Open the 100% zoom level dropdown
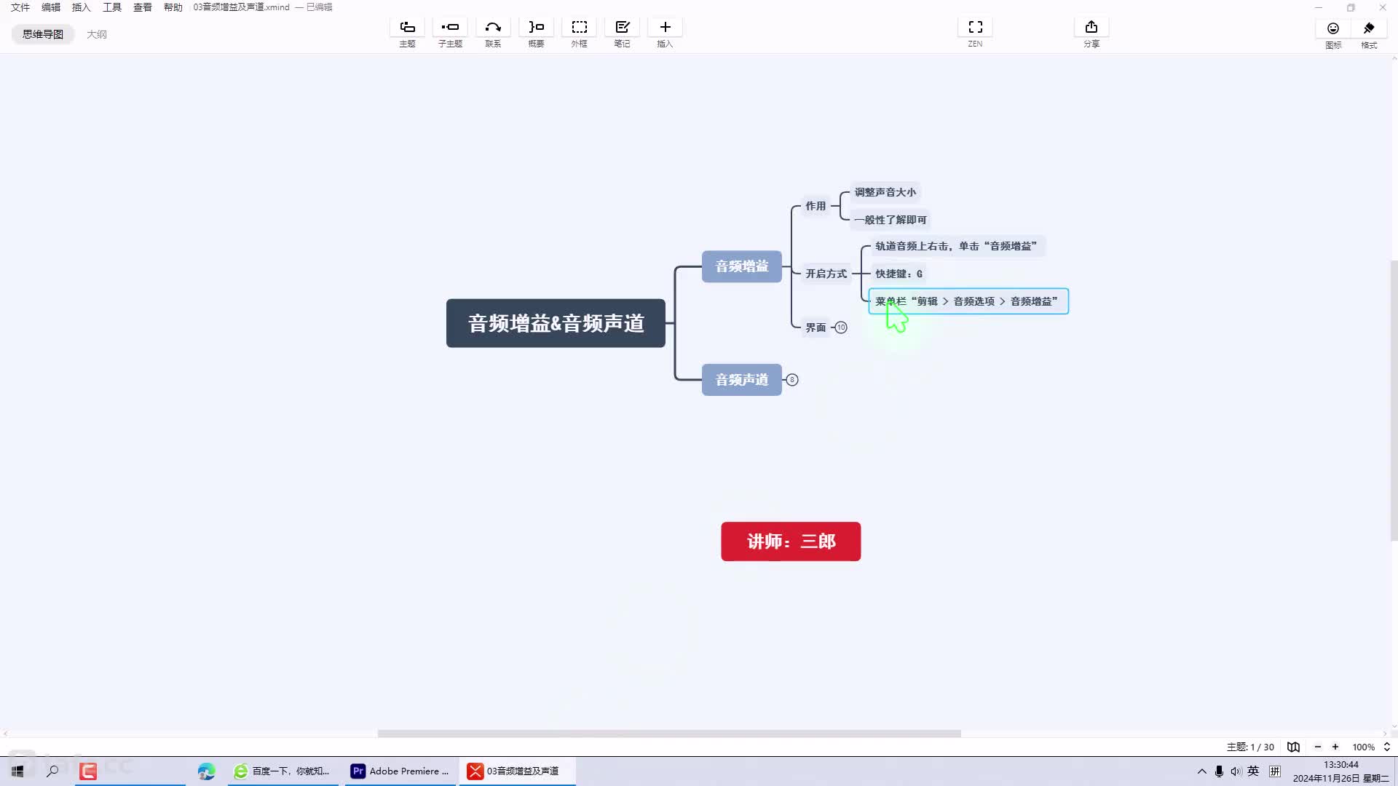1398x786 pixels. pyautogui.click(x=1371, y=747)
